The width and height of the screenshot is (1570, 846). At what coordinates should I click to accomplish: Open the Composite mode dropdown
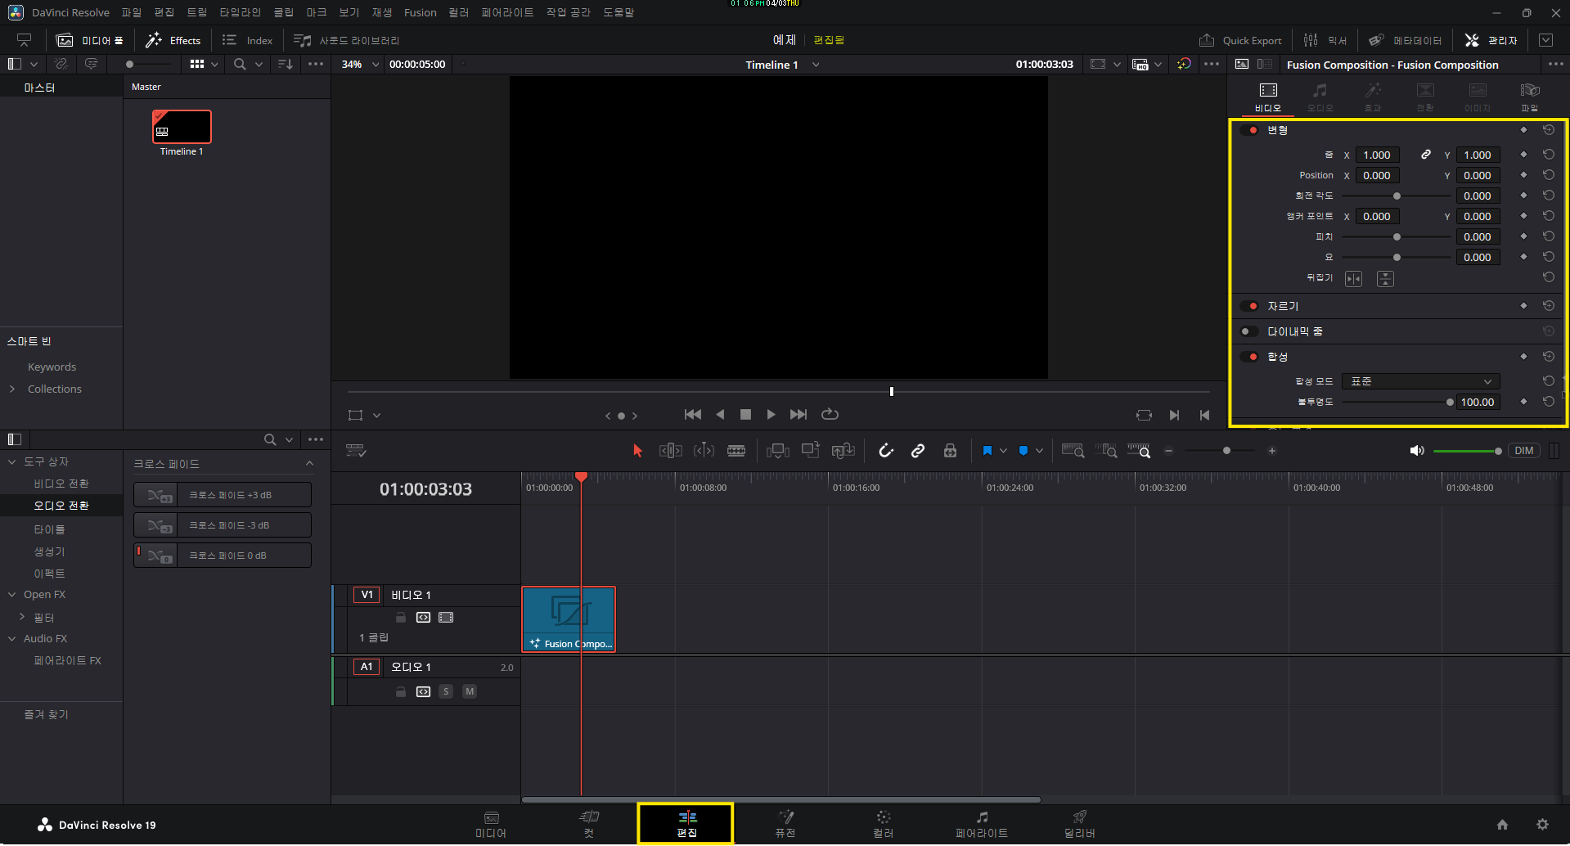point(1420,381)
